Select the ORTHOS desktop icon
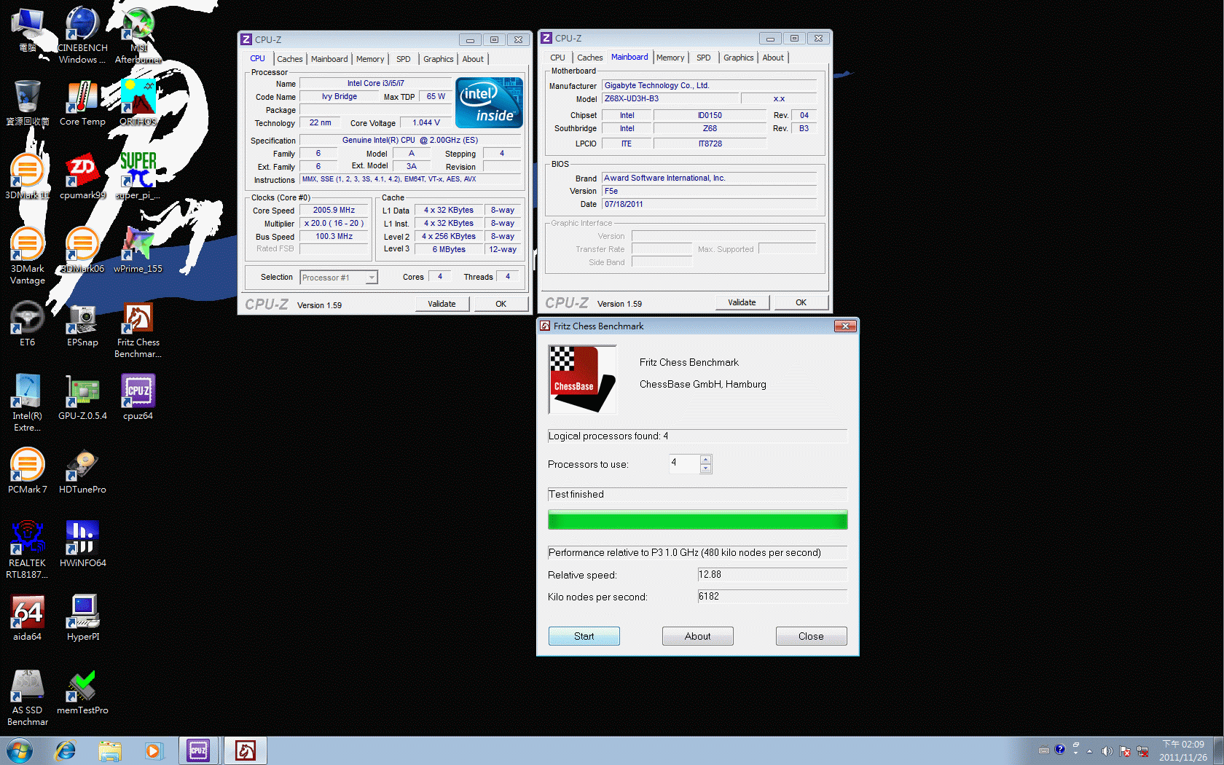This screenshot has height=765, width=1224. point(138,103)
